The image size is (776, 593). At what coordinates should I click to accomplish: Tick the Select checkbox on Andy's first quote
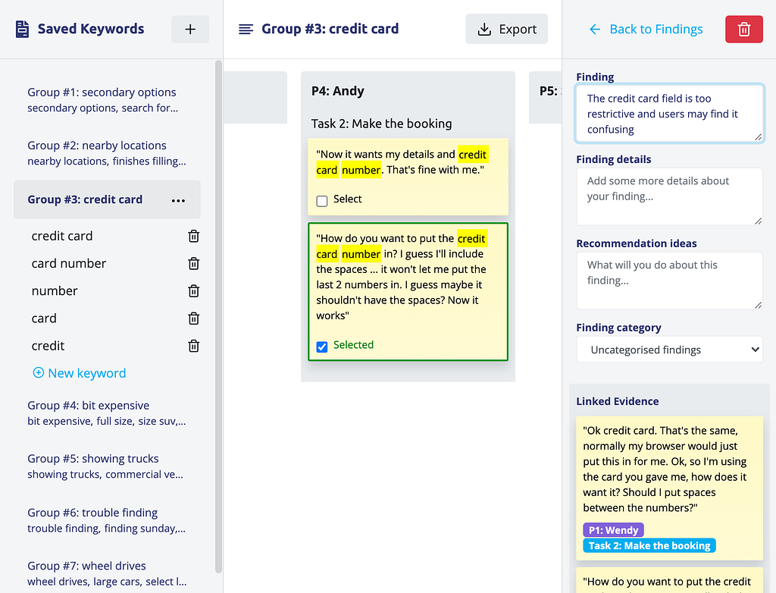321,201
